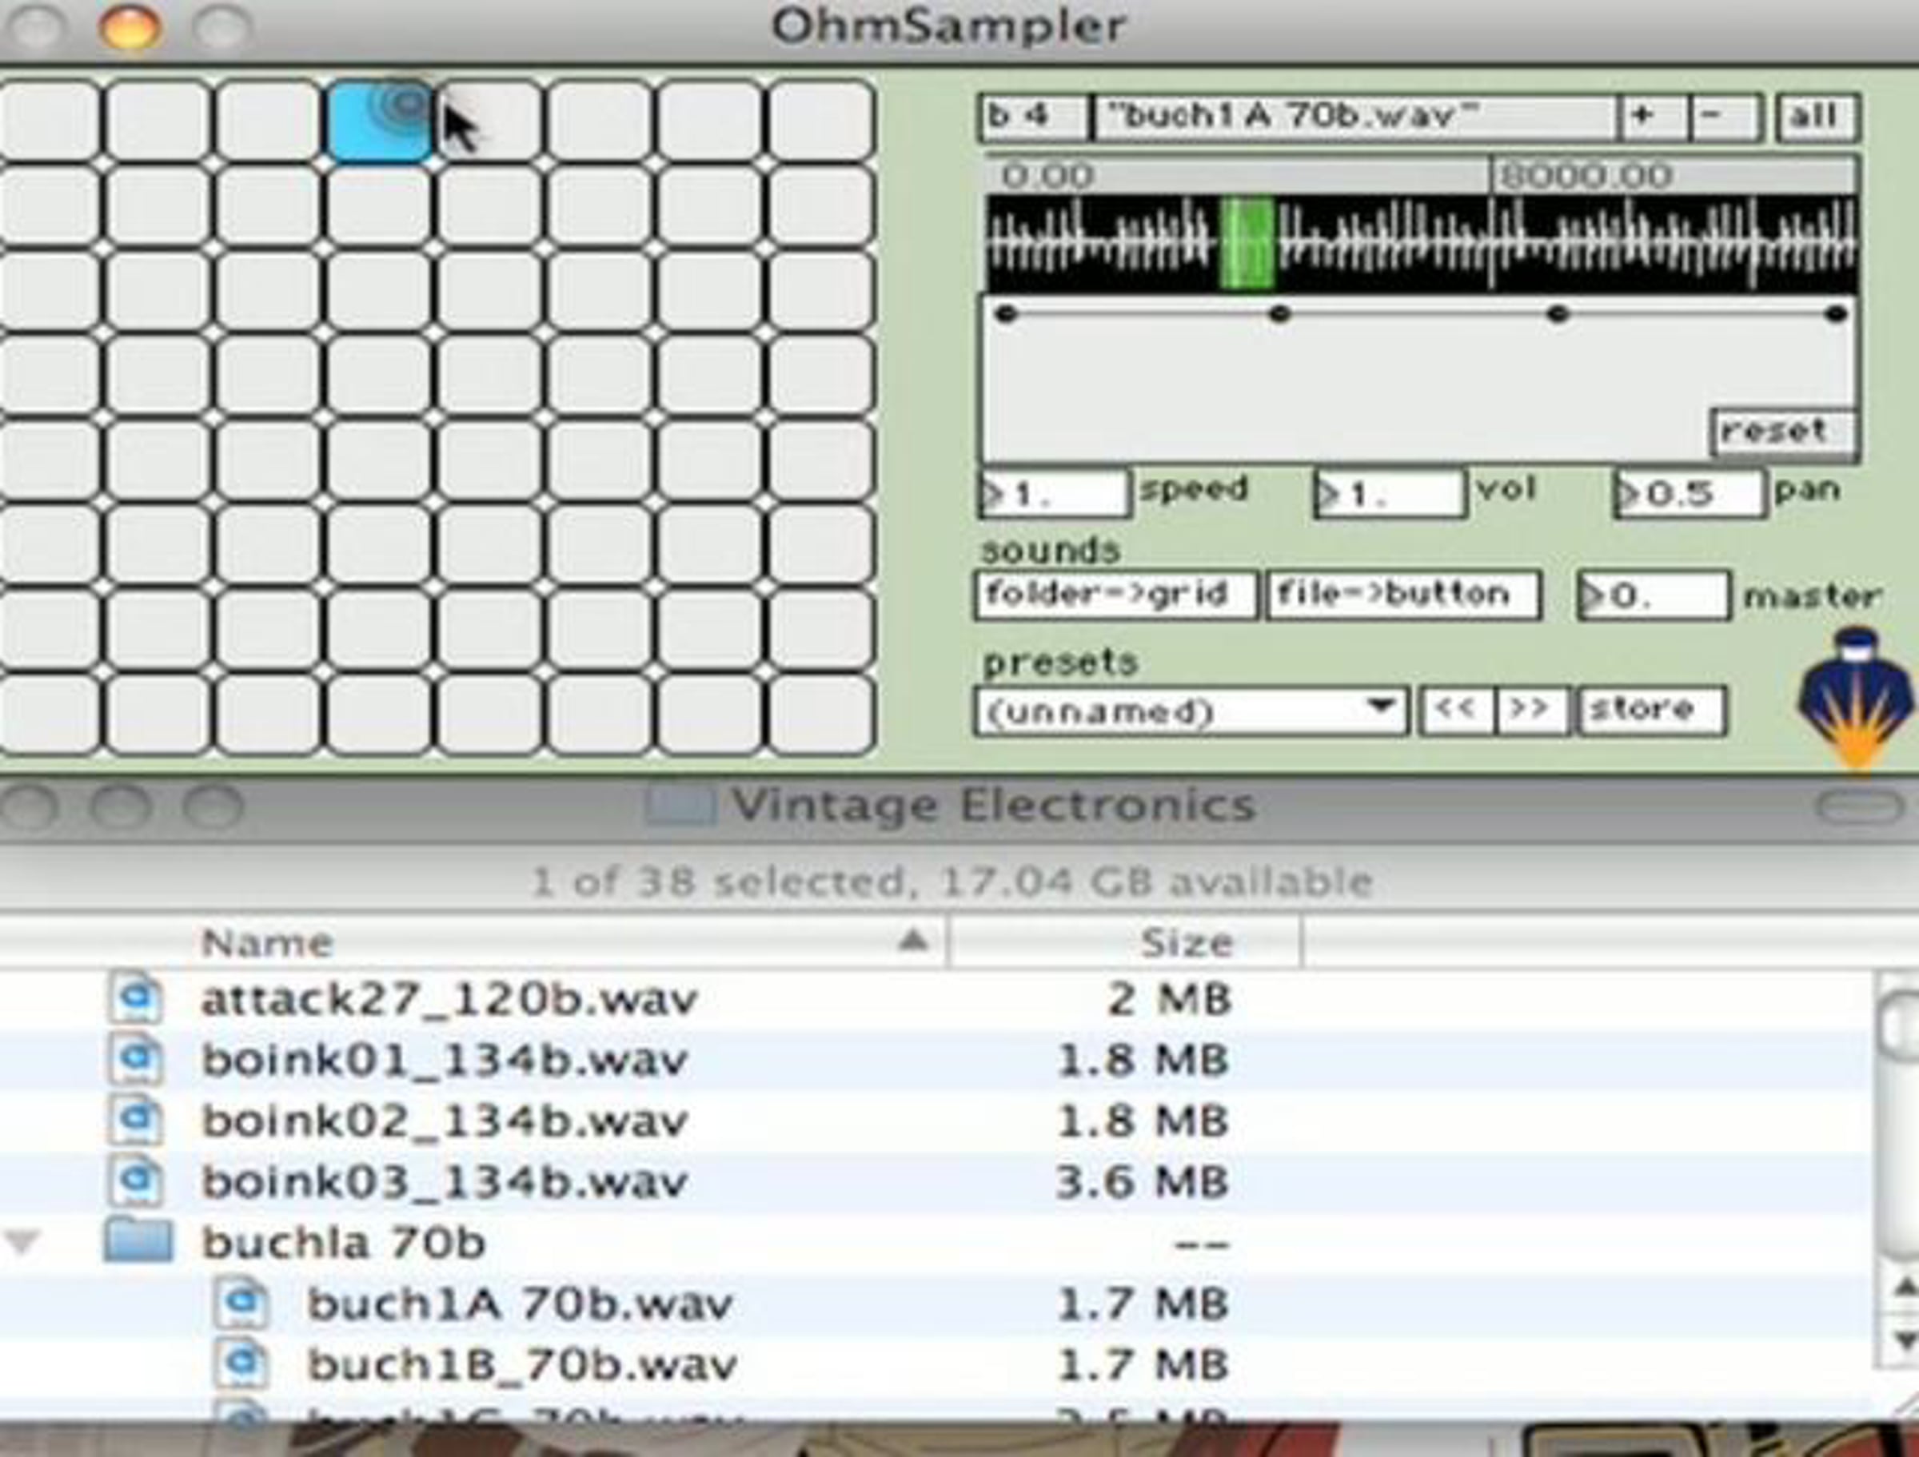
Task: Go to next preset with >> button
Action: 1531,711
